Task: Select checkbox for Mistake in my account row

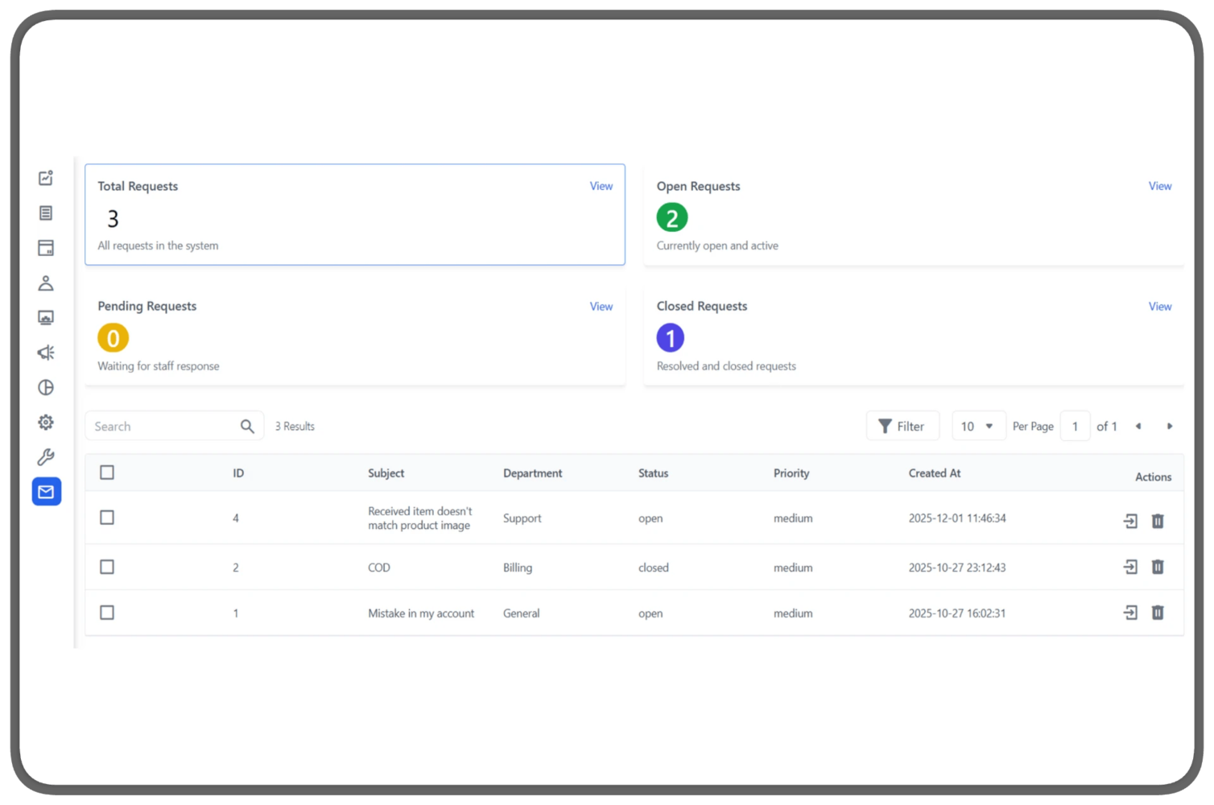Action: pyautogui.click(x=107, y=613)
